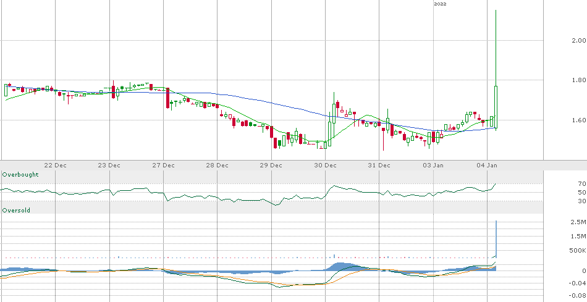Click the 04 Jan date label
The image size is (587, 302).
point(488,166)
